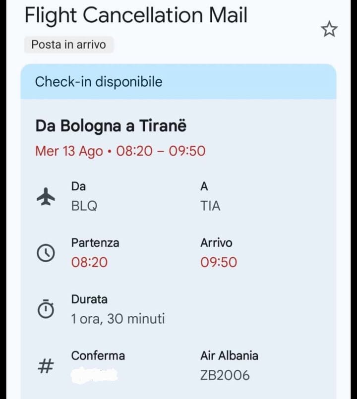Select the Flight Cancellation Mail subject title
Image resolution: width=357 pixels, height=399 pixels.
tap(136, 16)
